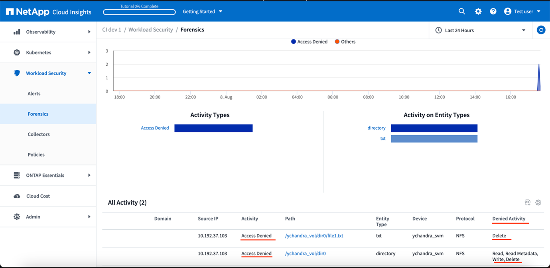The image size is (550, 268).
Task: Click the search magnifier icon in header
Action: pyautogui.click(x=461, y=12)
